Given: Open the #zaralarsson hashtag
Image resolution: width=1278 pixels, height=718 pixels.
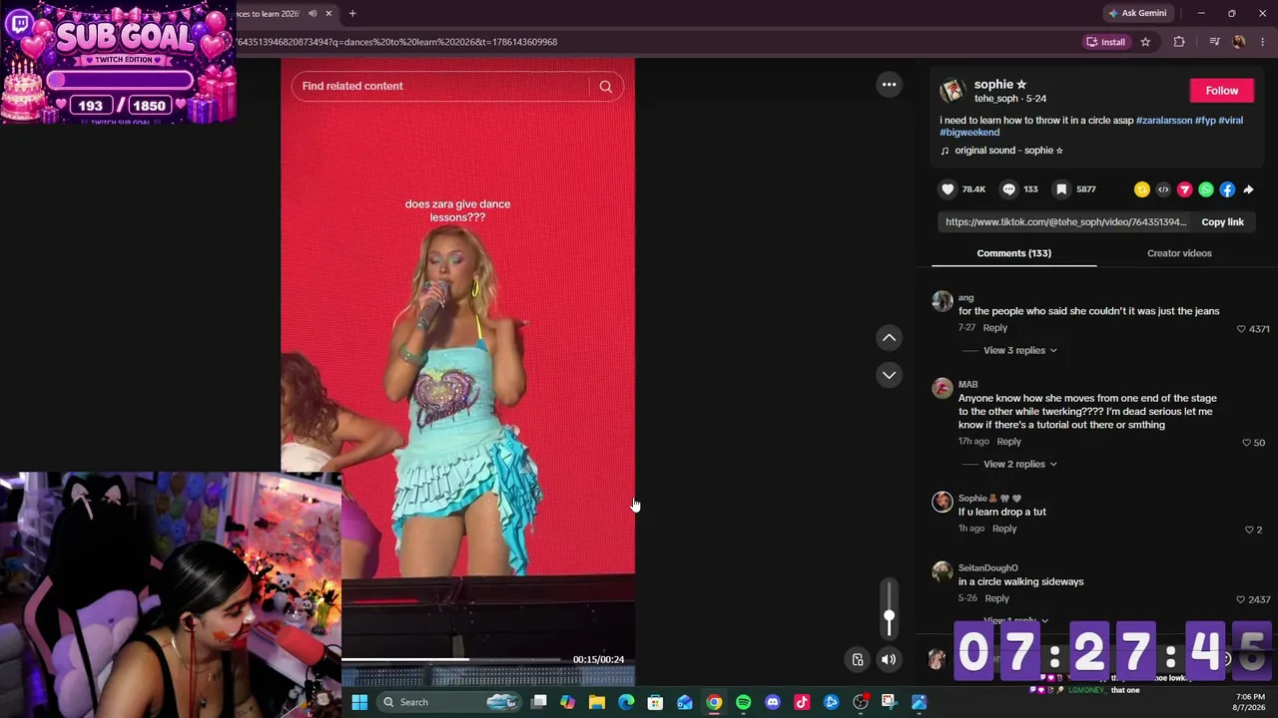Looking at the screenshot, I should [x=1164, y=121].
